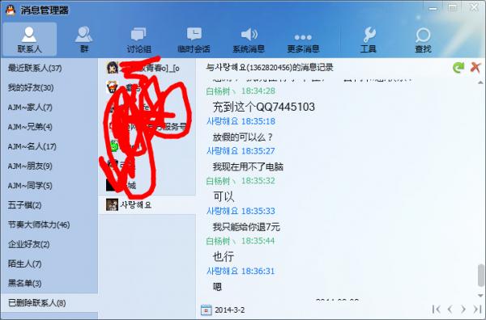Click sender line 白杨树 18:34:28
The image size is (486, 320).
coord(241,91)
